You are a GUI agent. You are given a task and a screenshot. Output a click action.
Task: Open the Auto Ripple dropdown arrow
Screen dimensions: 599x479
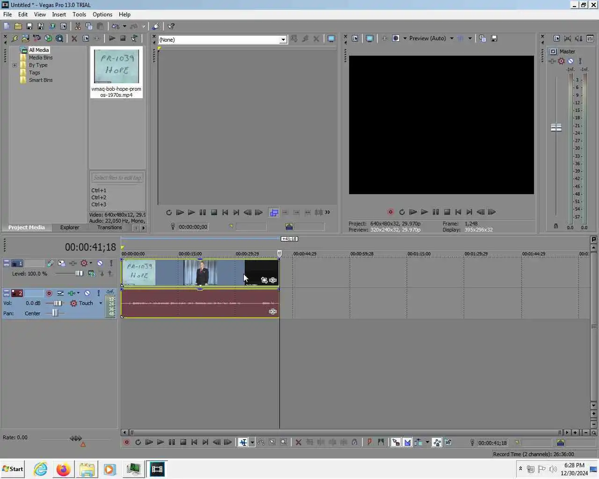pos(427,442)
